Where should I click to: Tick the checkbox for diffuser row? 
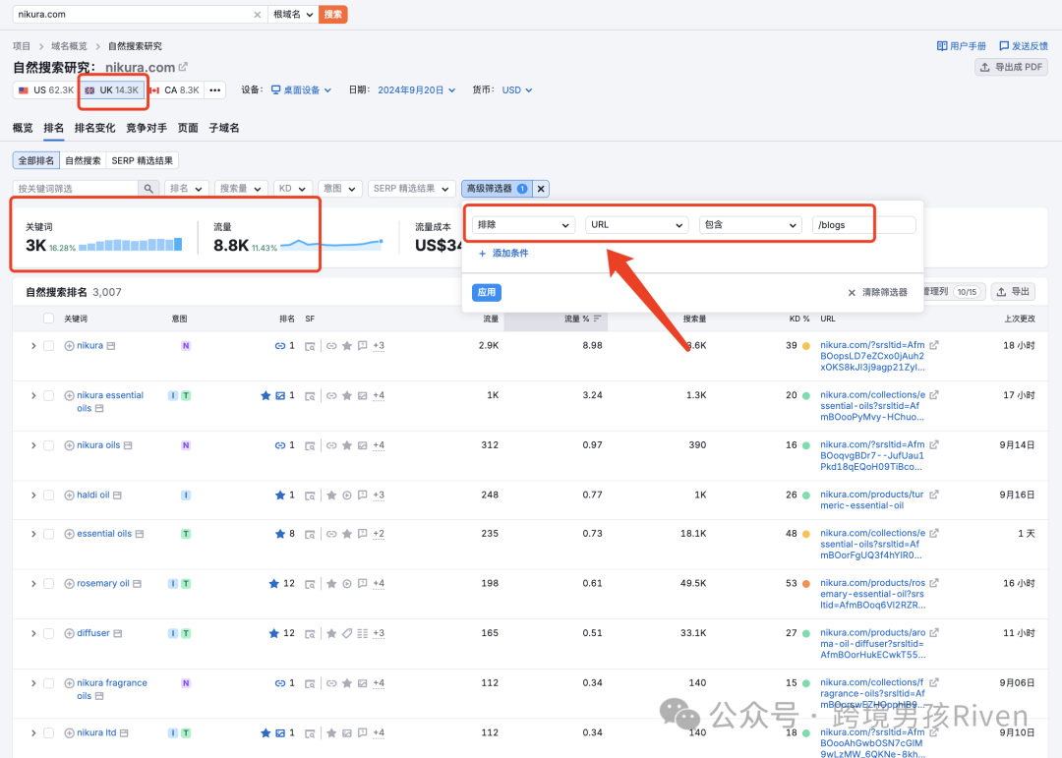[49, 633]
